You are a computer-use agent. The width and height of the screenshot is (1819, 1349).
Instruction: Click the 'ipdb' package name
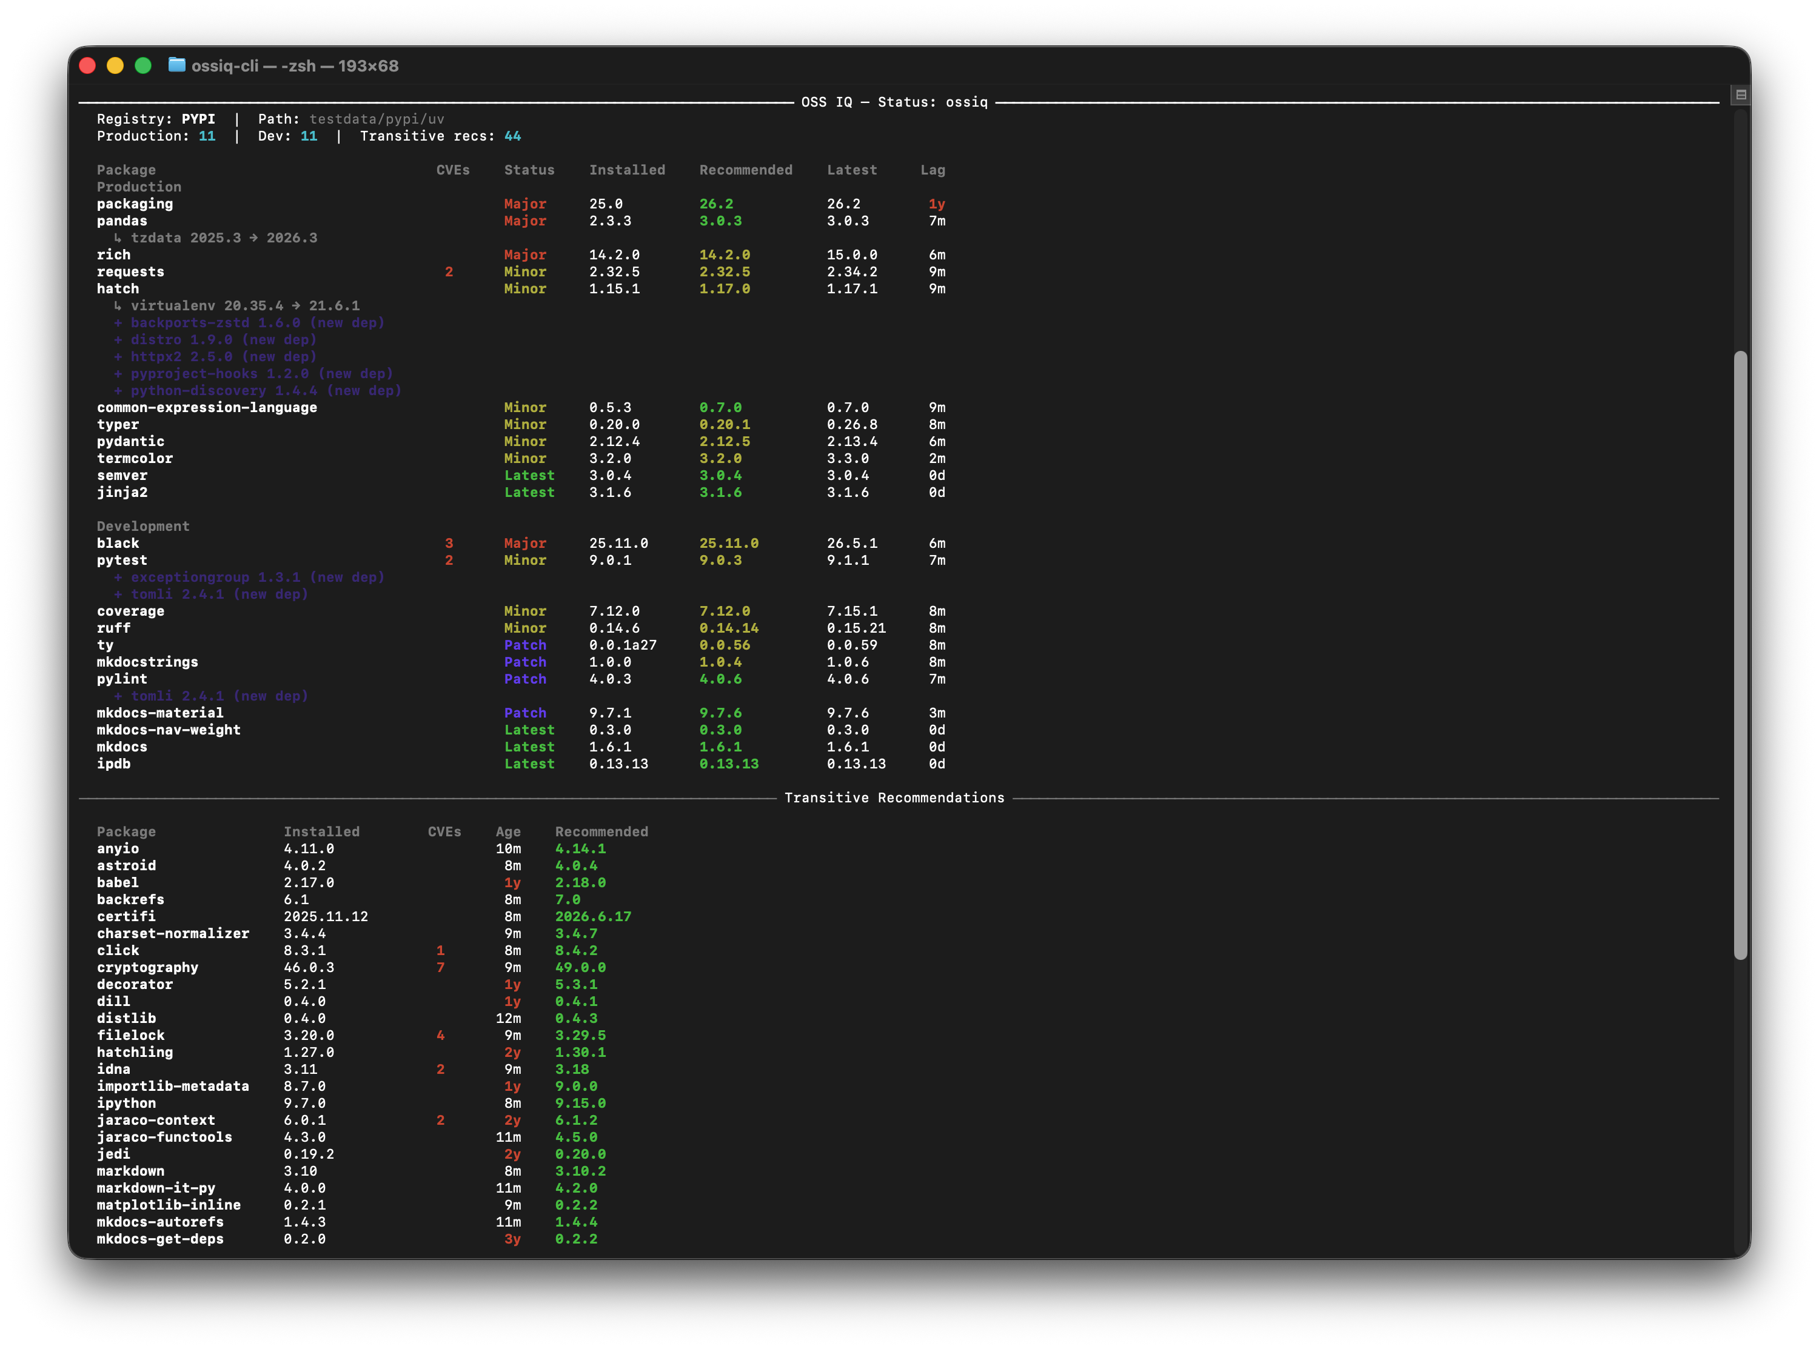coord(113,764)
